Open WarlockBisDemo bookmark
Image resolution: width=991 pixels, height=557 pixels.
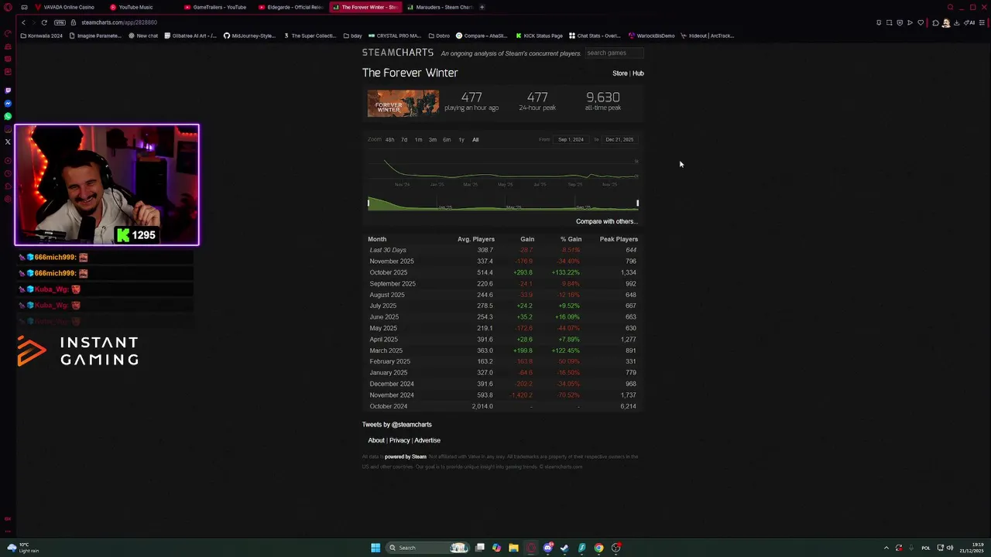pos(652,36)
